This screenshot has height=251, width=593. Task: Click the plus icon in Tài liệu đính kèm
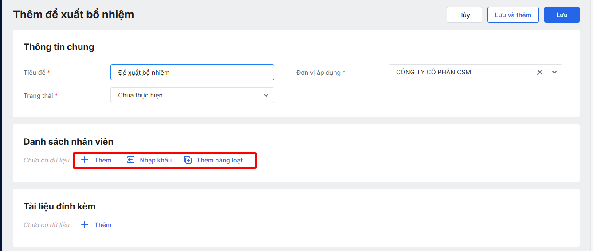coord(85,225)
